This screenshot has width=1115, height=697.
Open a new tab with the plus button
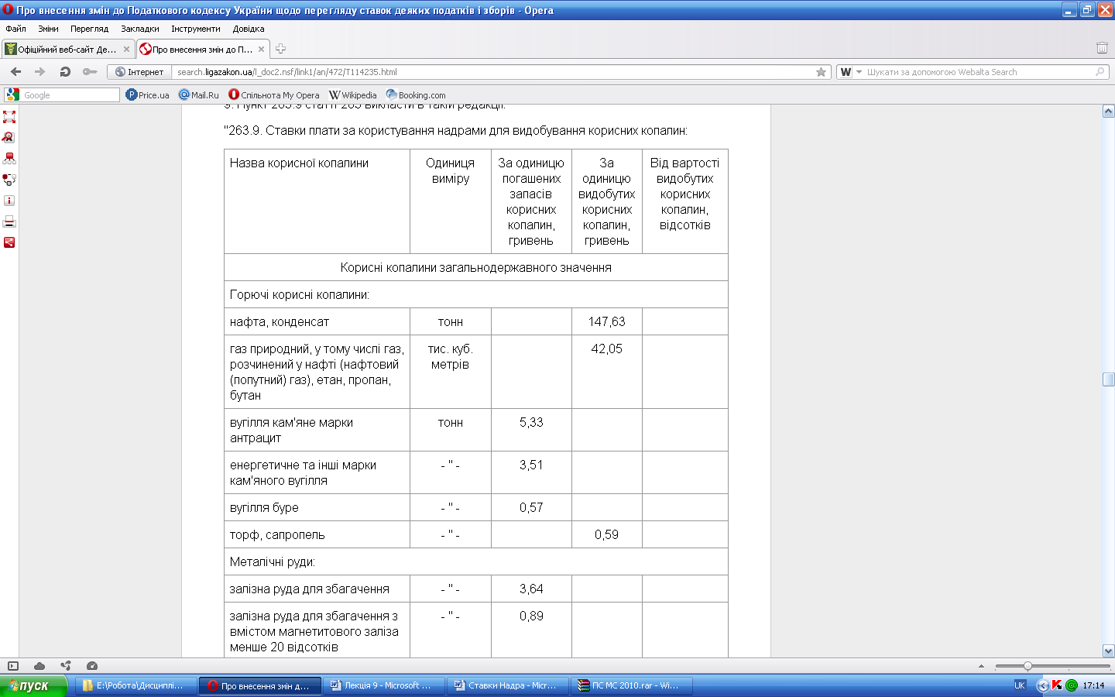pyautogui.click(x=280, y=49)
